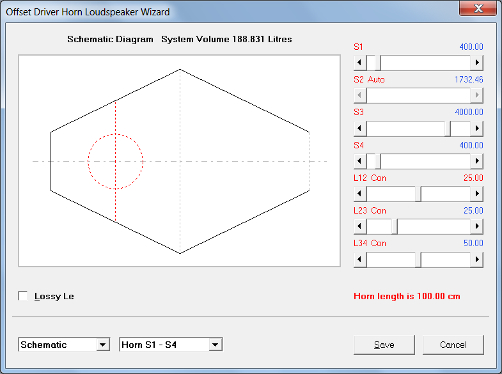Screen dimensions: 502x374
Task: Click the S4 slider thumb
Action: 378,161
